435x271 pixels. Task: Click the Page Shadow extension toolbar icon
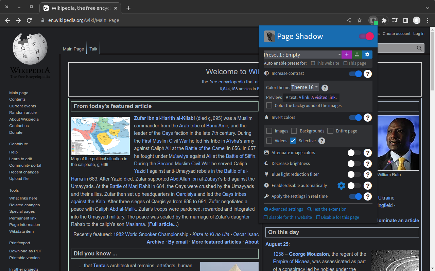pyautogui.click(x=373, y=20)
